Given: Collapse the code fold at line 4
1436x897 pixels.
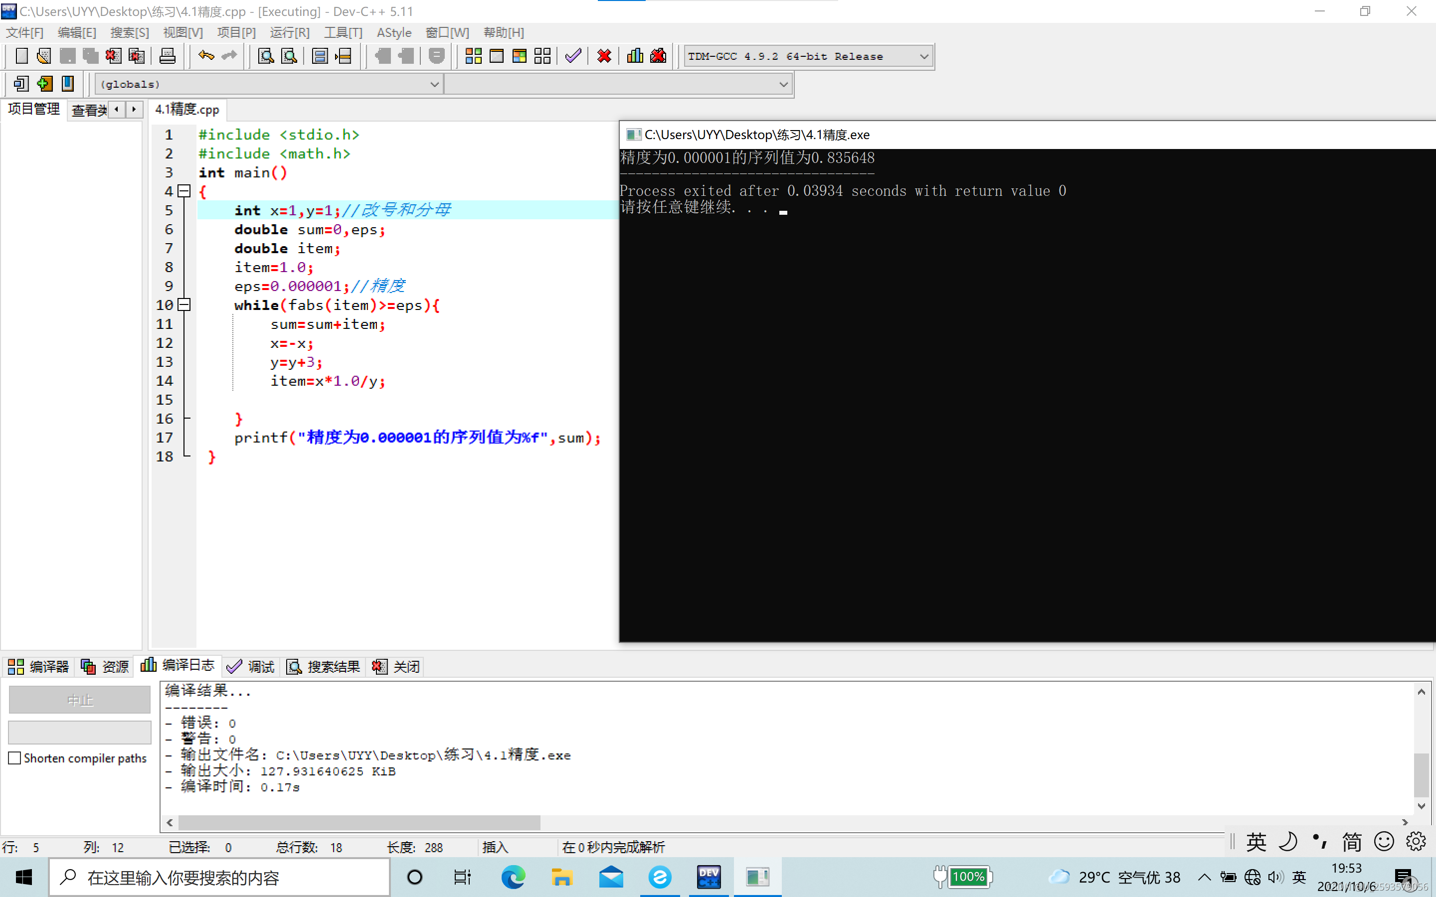Looking at the screenshot, I should pyautogui.click(x=184, y=191).
